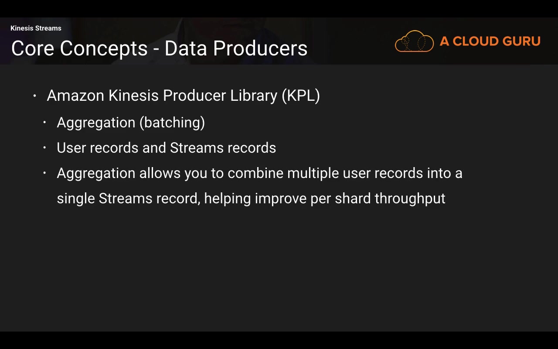Click the A CLOUD GURU brand text
The image size is (558, 349).
pos(490,41)
